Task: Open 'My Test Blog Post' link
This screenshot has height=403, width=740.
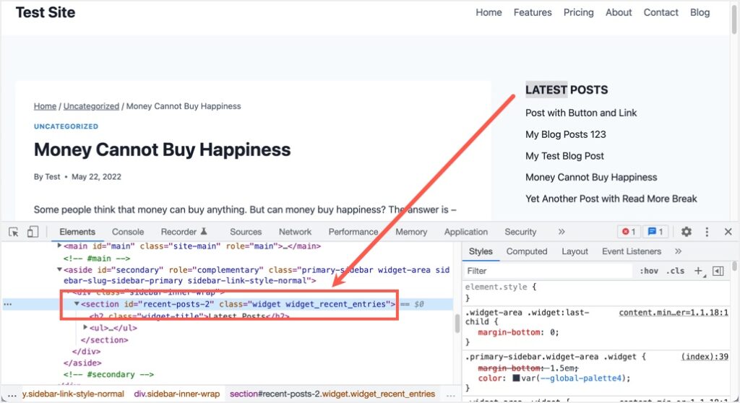Action: [564, 156]
